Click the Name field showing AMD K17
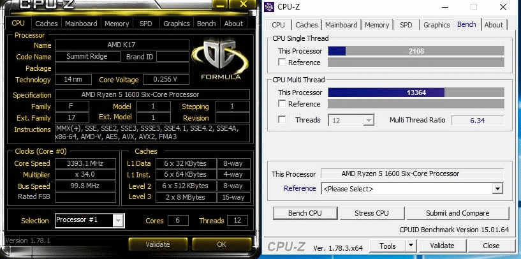521x259 pixels. coord(122,45)
